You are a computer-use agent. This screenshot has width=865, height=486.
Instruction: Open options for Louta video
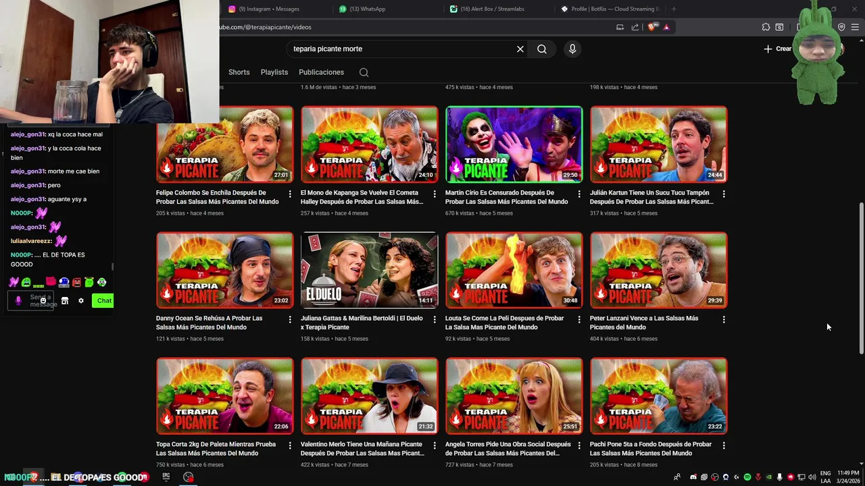[579, 319]
